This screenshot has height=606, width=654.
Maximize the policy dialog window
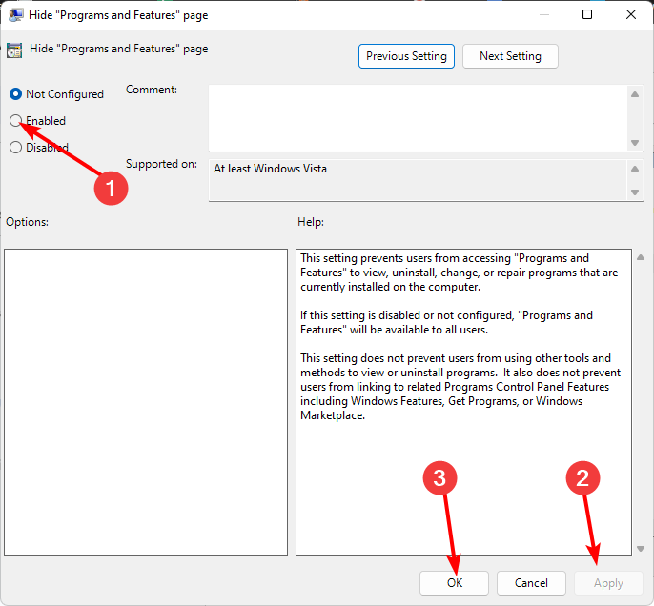pyautogui.click(x=587, y=14)
